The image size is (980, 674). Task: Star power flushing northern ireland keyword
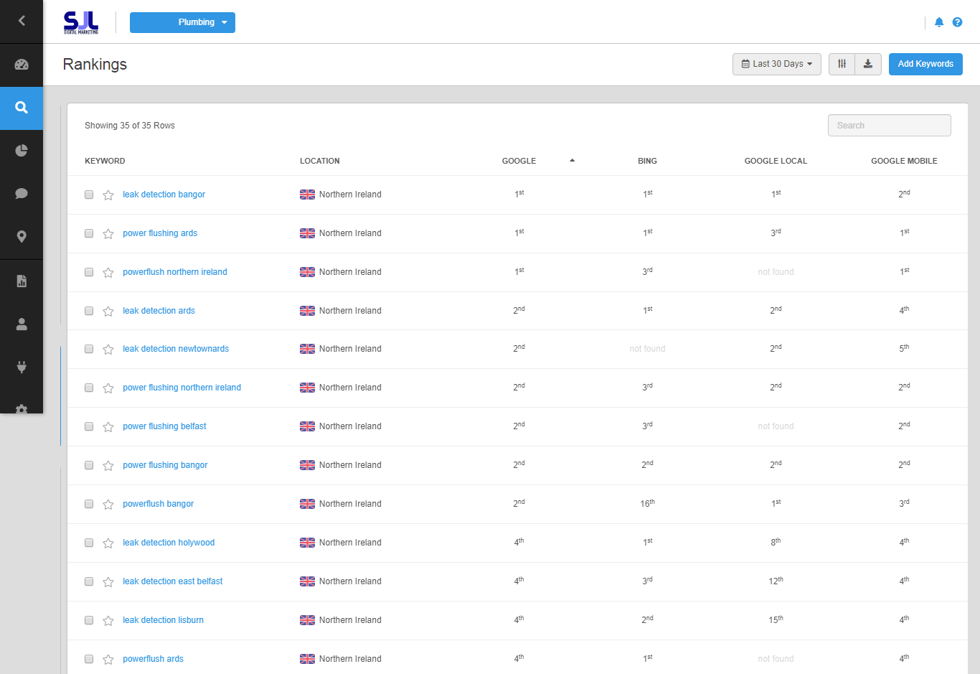coord(108,388)
